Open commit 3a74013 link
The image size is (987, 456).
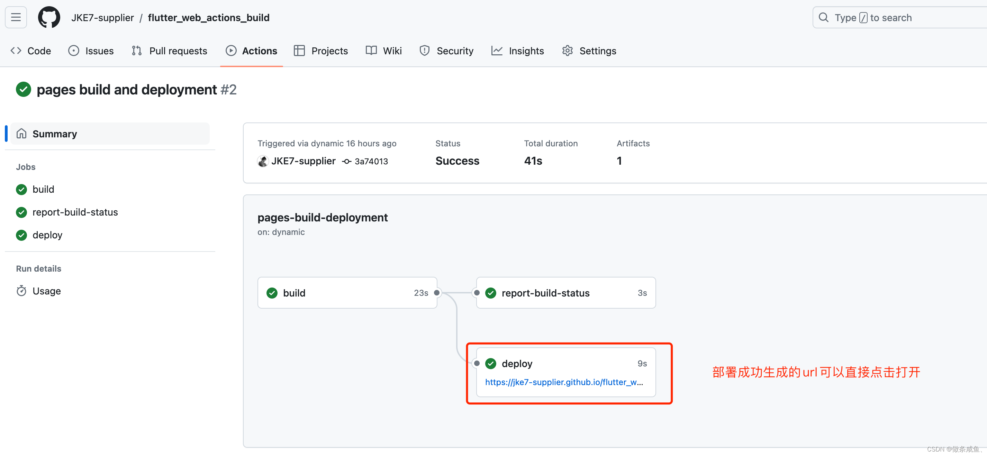click(x=371, y=161)
